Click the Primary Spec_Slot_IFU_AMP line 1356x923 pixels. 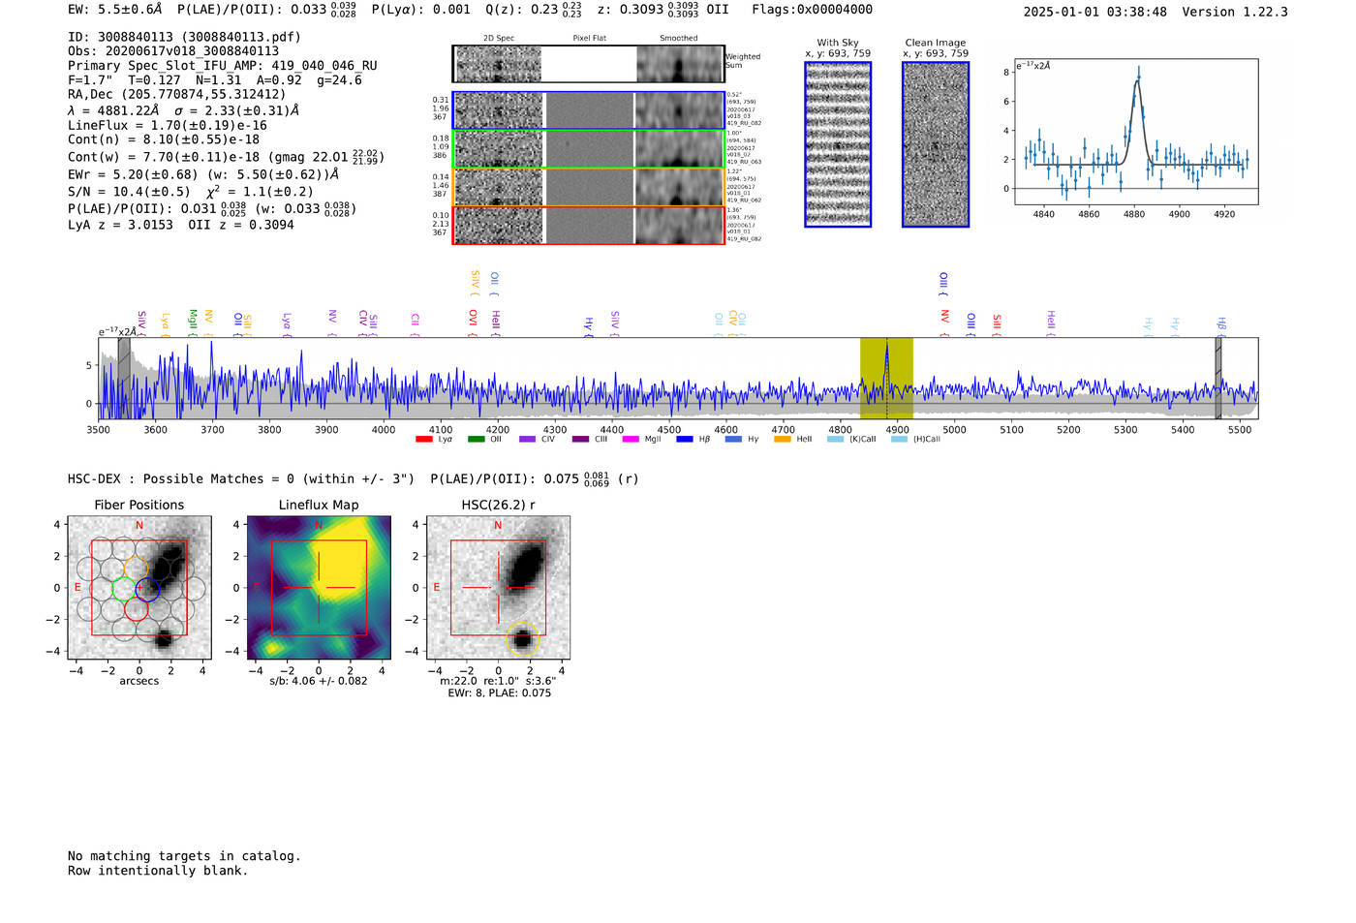(x=223, y=66)
